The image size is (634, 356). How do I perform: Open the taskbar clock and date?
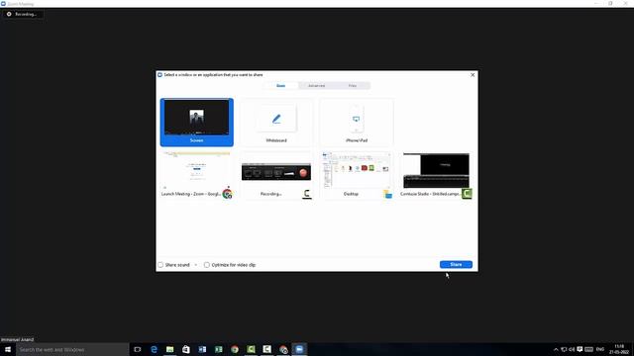[x=618, y=349]
